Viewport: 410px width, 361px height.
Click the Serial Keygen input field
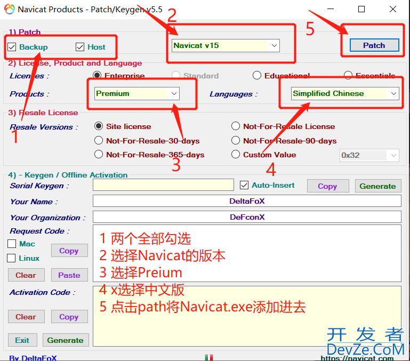[x=163, y=185]
